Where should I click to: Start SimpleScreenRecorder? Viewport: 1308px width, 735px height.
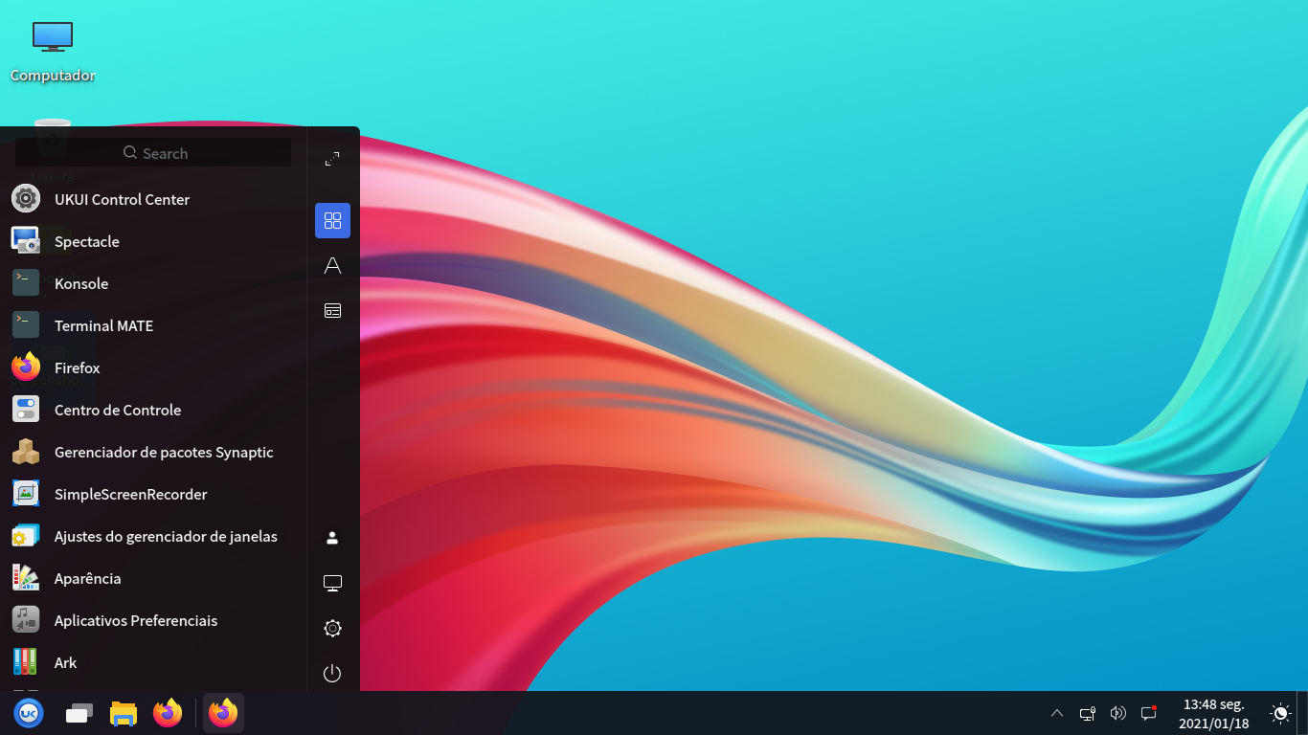tap(131, 494)
